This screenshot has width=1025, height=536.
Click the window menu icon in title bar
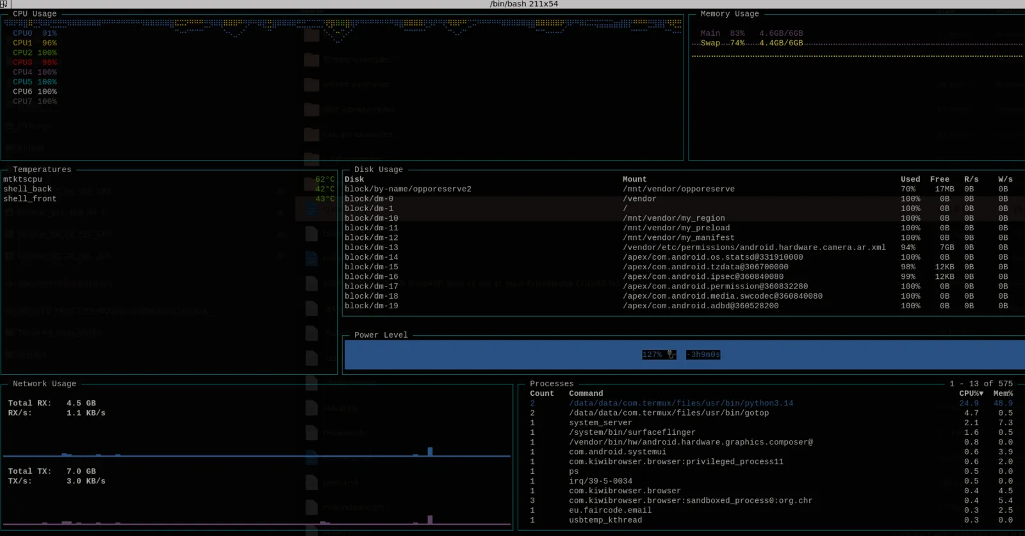pyautogui.click(x=4, y=4)
